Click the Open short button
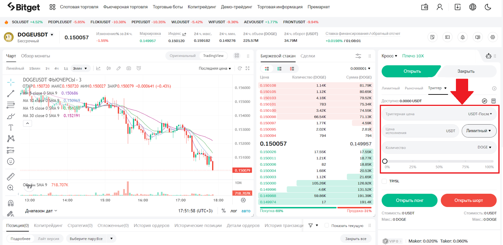503x245 pixels. pyautogui.click(x=468, y=200)
